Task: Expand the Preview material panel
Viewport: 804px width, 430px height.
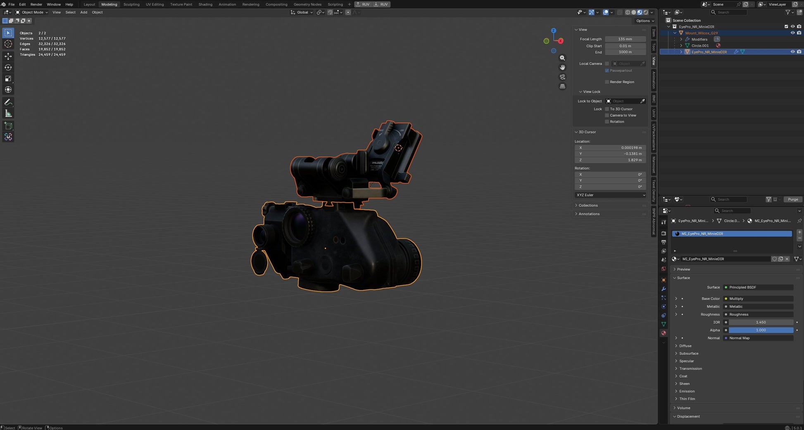Action: (x=683, y=269)
